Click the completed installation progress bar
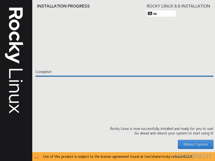This screenshot has height=161, width=215. [124, 76]
